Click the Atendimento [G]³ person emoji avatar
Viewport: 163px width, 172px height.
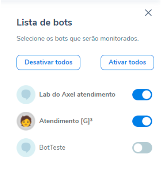26,121
